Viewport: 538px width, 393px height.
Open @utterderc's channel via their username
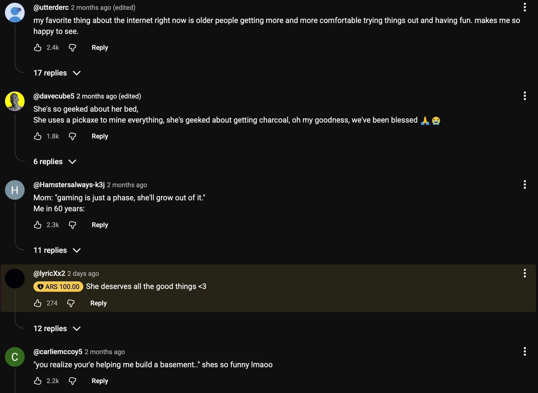(x=51, y=7)
